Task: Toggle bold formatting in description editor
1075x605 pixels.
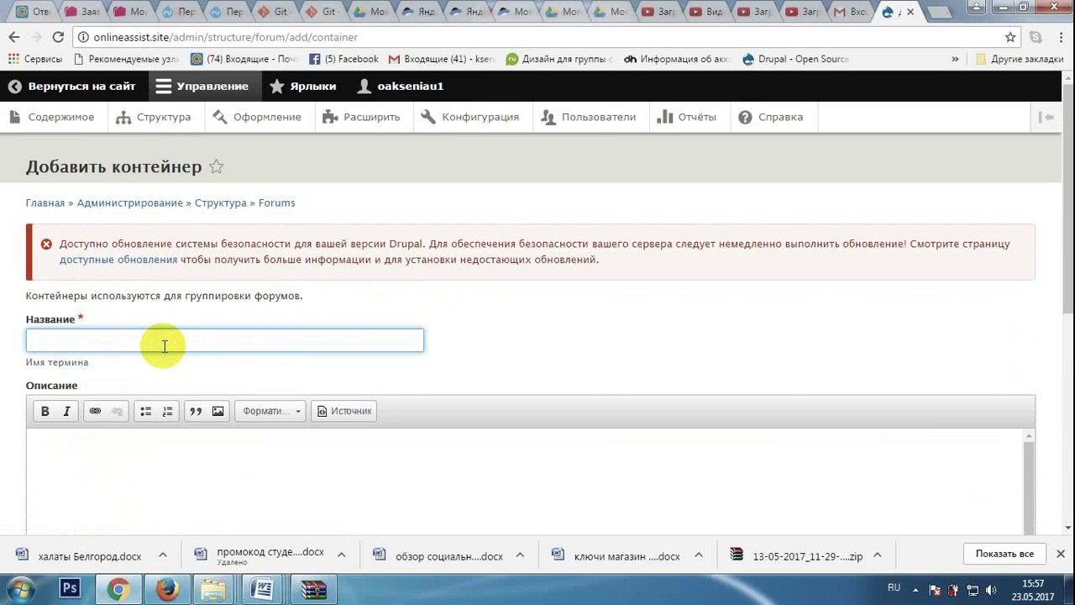Action: click(x=45, y=411)
